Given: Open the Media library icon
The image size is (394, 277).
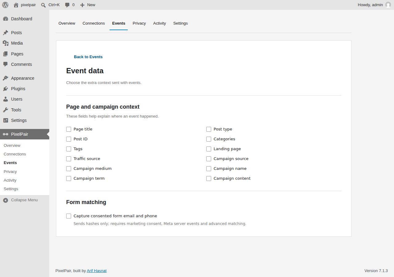Looking at the screenshot, I should [x=6, y=43].
